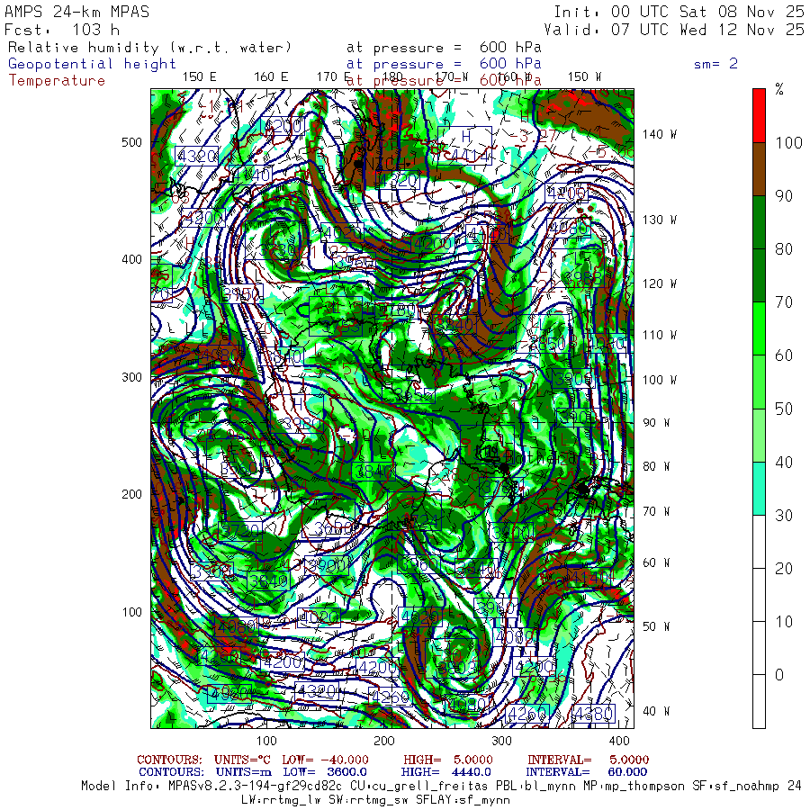Click the light green 40–50% colorbar segment
The height and width of the screenshot is (810, 810).
pyautogui.click(x=759, y=435)
